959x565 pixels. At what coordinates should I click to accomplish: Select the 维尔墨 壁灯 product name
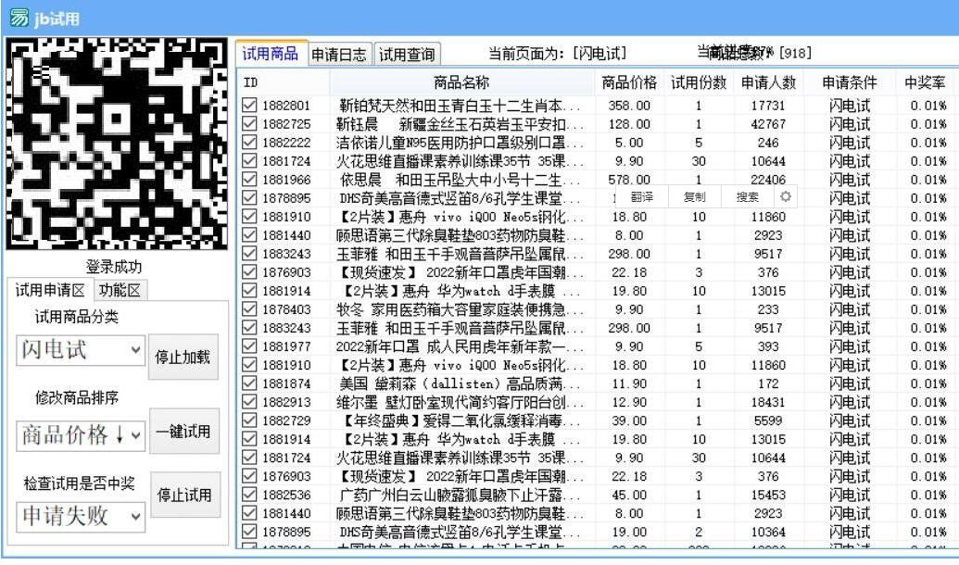[x=460, y=402]
